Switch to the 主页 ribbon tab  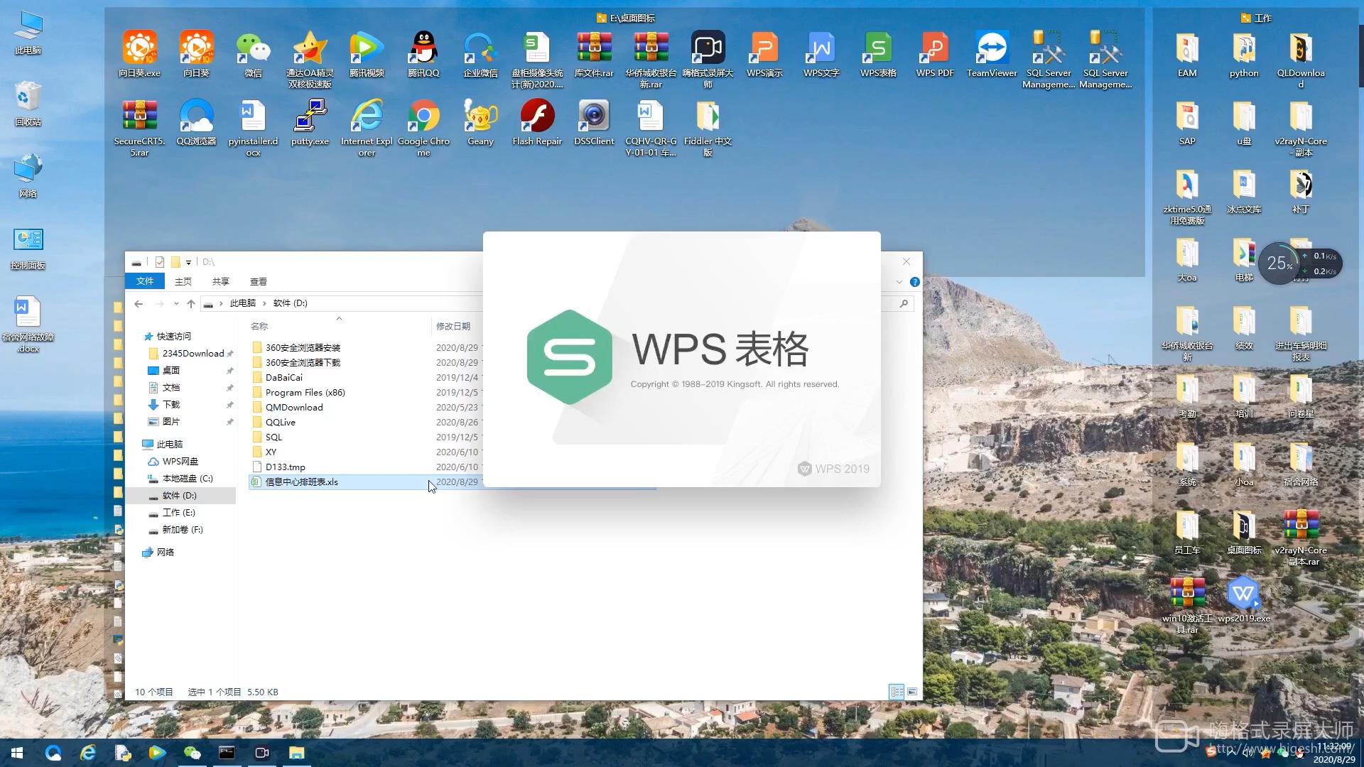(183, 281)
